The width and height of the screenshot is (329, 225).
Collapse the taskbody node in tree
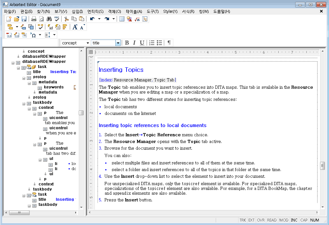pos(24,104)
